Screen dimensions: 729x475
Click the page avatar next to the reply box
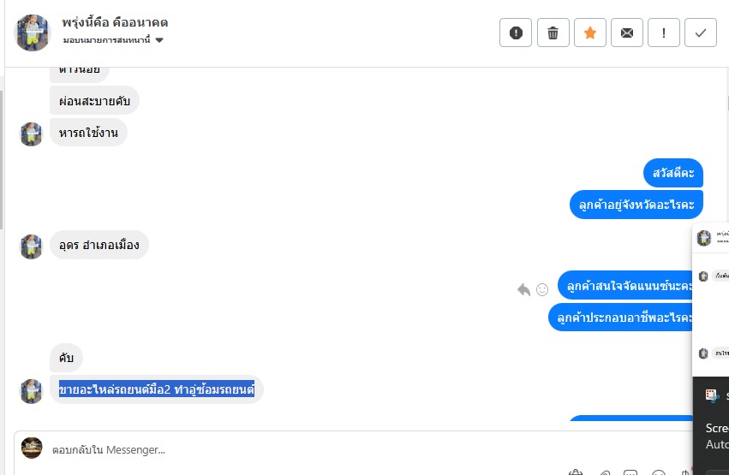32,448
